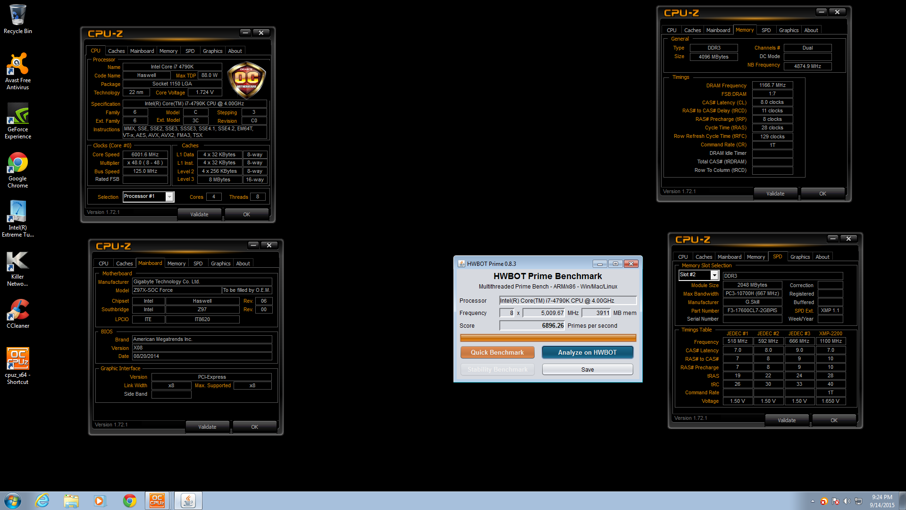Open SPD tab in CPU window
906x510 pixels.
pyautogui.click(x=190, y=51)
